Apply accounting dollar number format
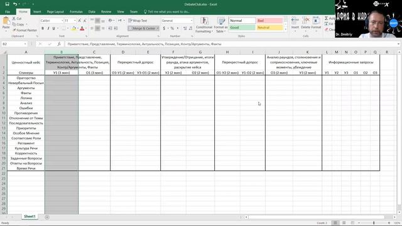The image size is (402, 226). 164,28
